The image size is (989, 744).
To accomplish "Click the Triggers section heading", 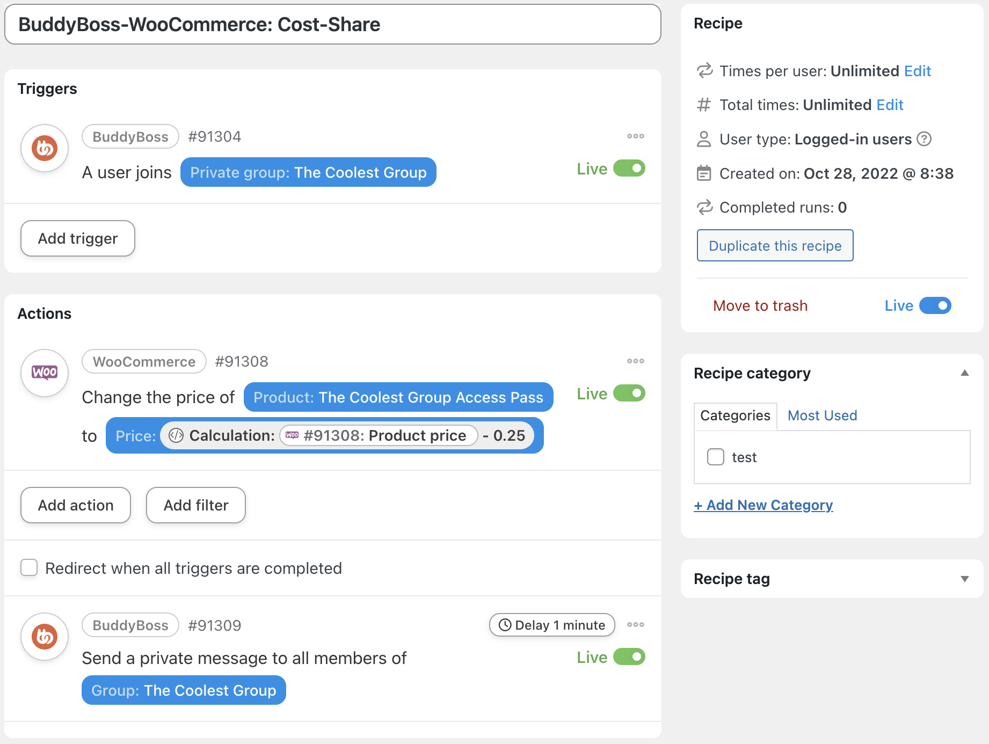I will (x=47, y=89).
